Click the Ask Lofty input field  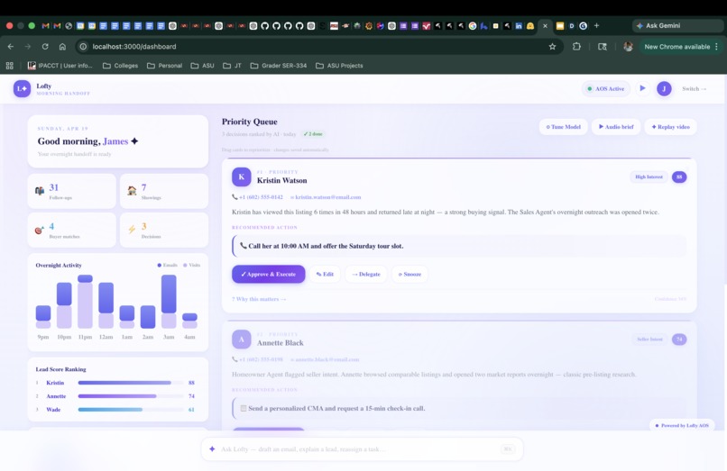[362, 448]
